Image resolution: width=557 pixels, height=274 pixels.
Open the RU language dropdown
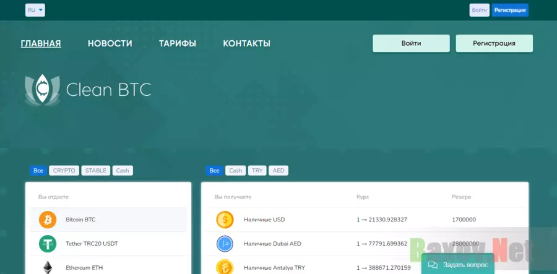coord(35,10)
